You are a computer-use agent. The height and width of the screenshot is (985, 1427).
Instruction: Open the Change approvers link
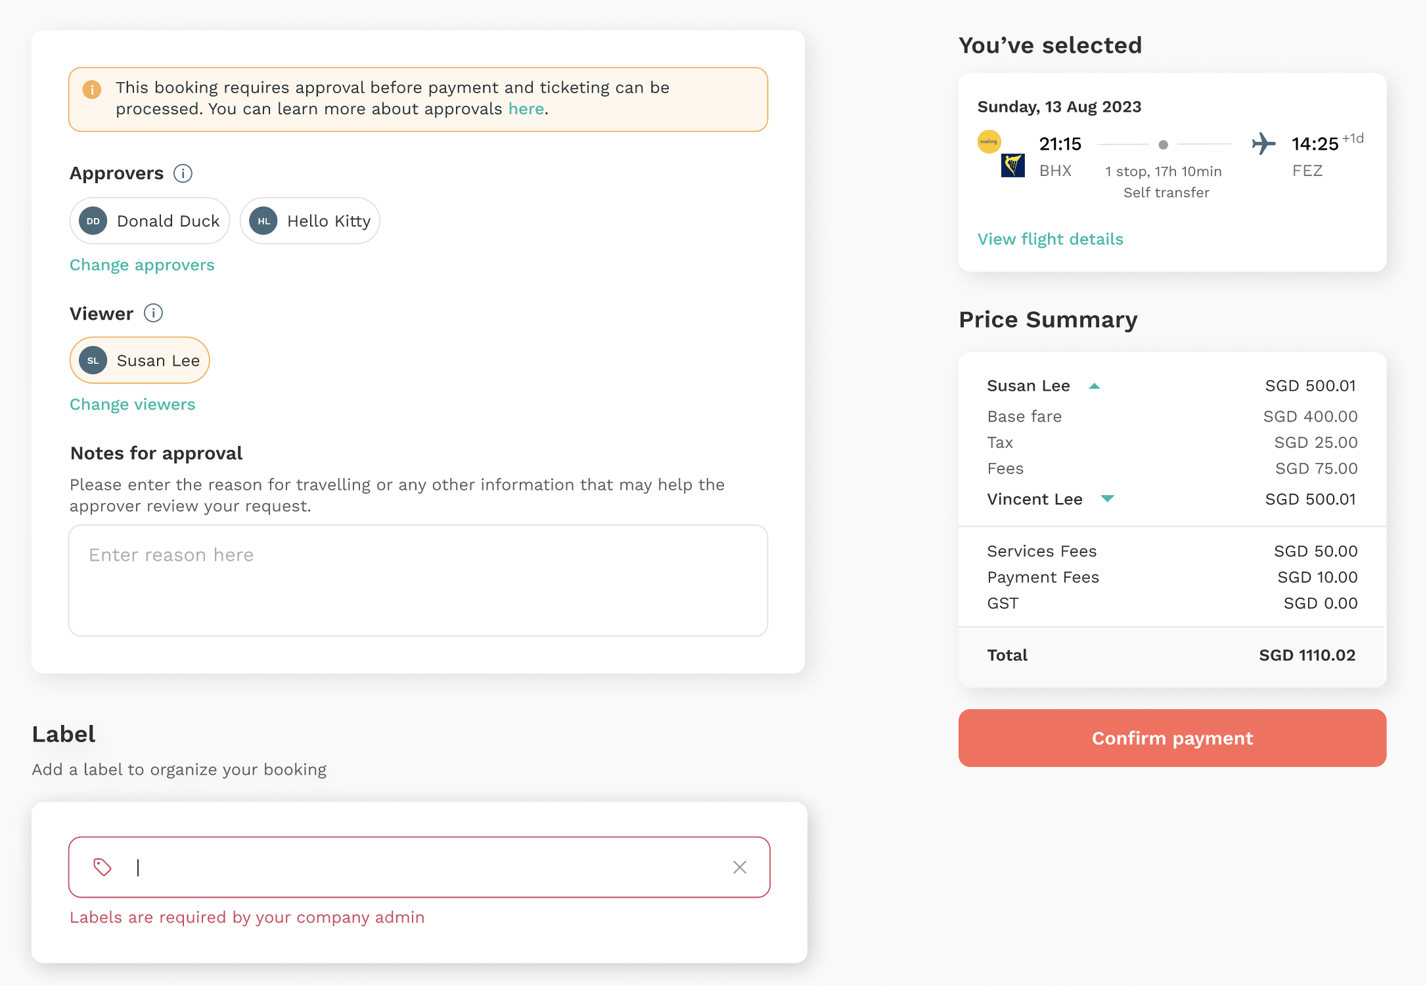click(x=142, y=265)
